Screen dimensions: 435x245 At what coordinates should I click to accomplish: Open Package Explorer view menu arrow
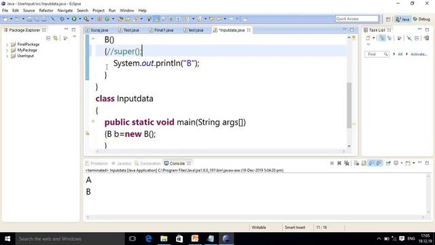point(74,37)
